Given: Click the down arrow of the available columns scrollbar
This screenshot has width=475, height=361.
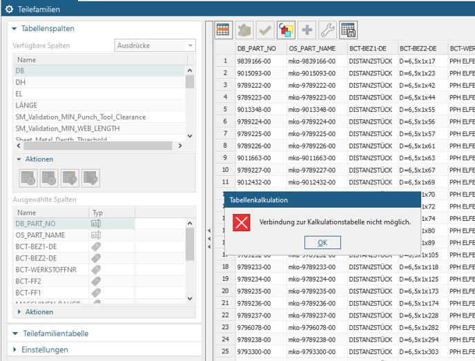Looking at the screenshot, I should [x=190, y=136].
